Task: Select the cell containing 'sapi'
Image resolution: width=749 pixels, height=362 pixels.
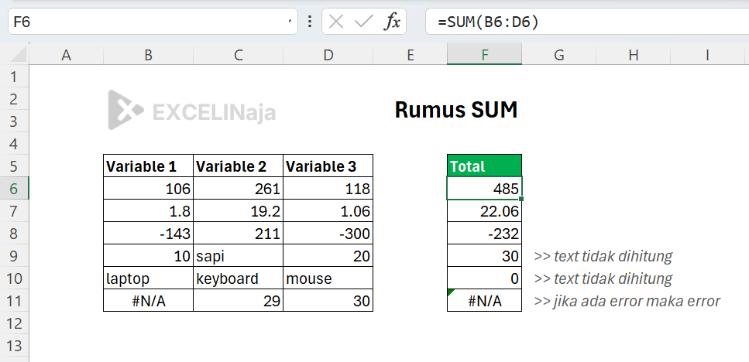Action: [239, 255]
